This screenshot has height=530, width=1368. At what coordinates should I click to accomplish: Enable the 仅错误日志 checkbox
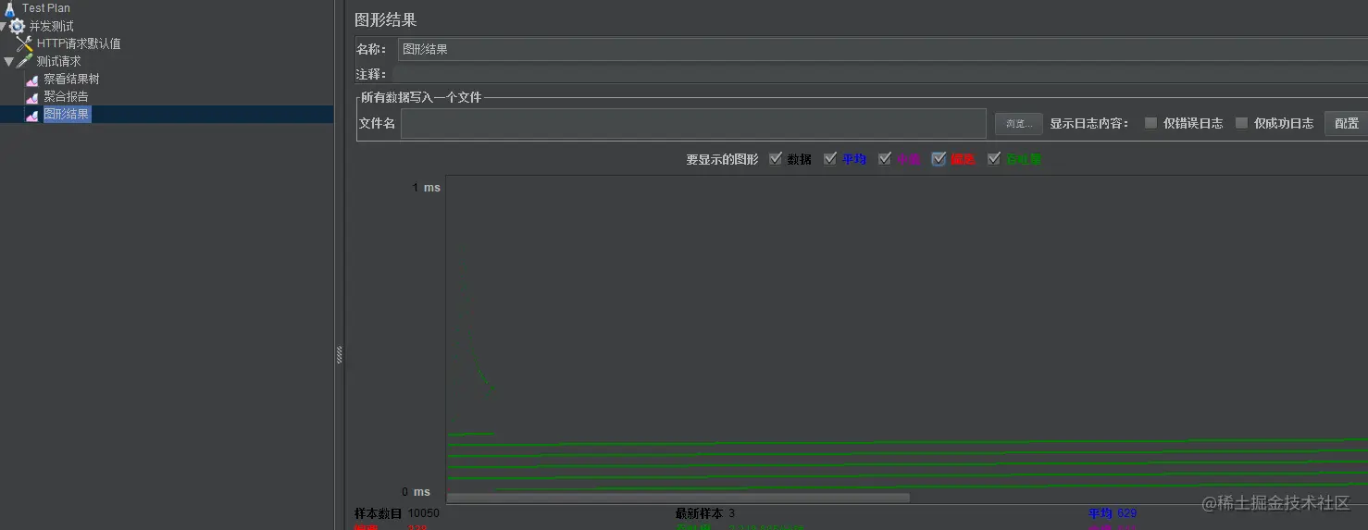coord(1150,123)
